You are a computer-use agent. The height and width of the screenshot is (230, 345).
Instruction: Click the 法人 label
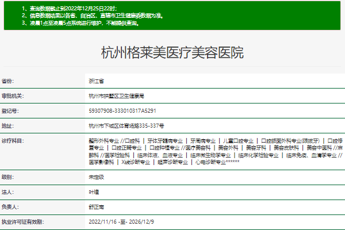click(7, 192)
